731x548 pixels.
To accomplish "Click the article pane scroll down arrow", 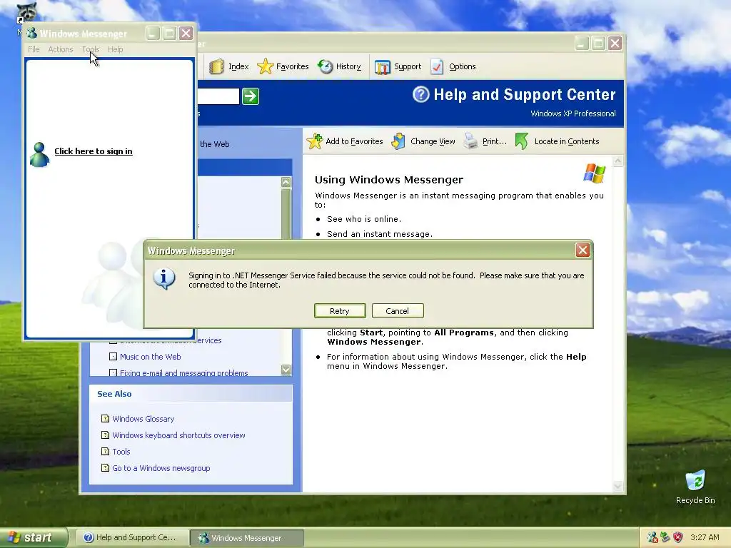I will pos(617,486).
